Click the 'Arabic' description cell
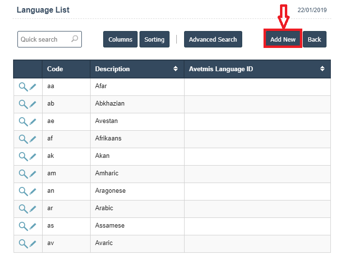 click(x=137, y=209)
